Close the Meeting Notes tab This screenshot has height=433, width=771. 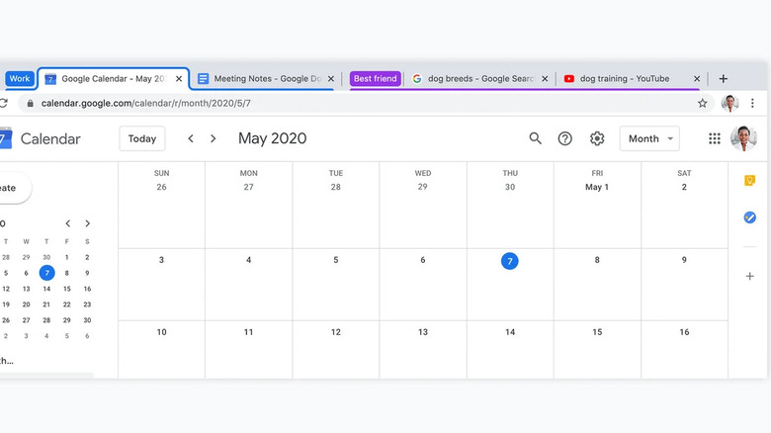tap(331, 79)
